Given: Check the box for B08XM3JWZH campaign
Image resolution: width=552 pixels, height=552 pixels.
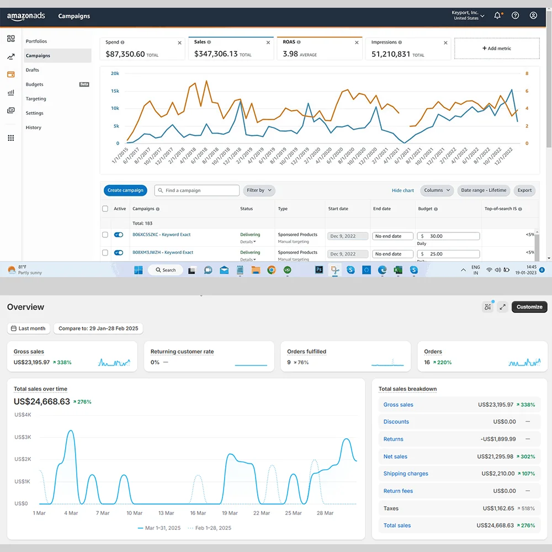Looking at the screenshot, I should pyautogui.click(x=105, y=252).
